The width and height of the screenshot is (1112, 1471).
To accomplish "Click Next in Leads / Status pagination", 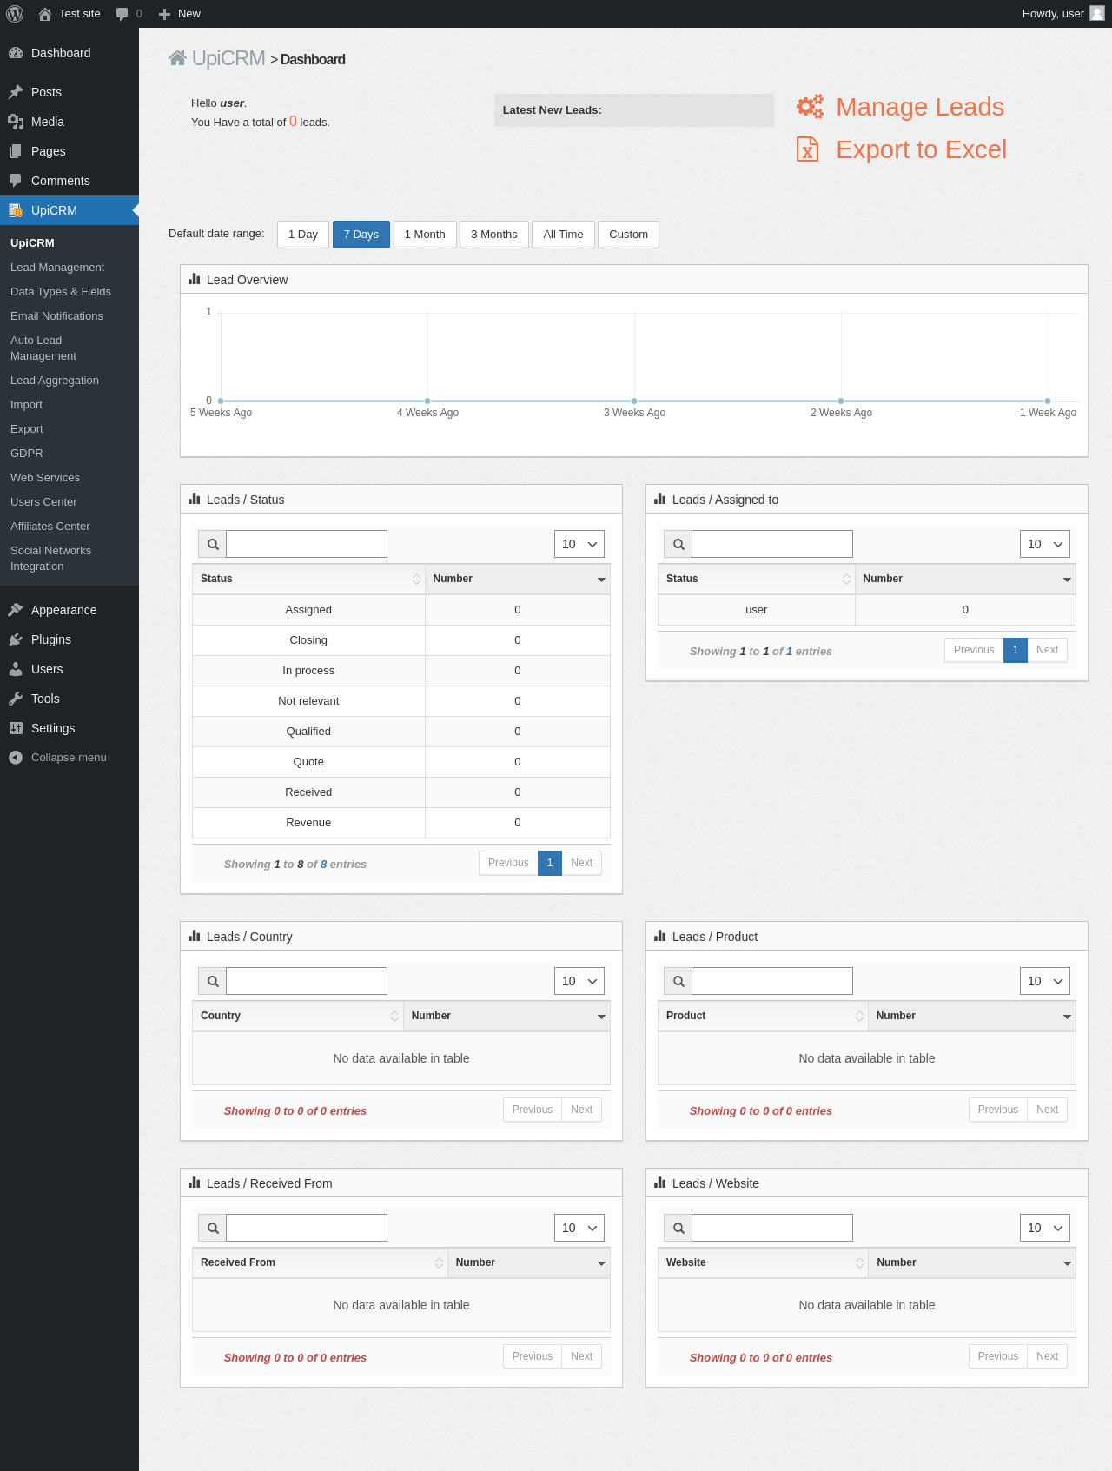I will pos(582,863).
